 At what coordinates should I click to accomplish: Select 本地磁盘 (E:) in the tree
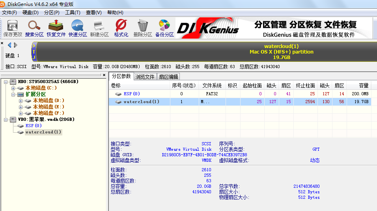click(x=49, y=107)
